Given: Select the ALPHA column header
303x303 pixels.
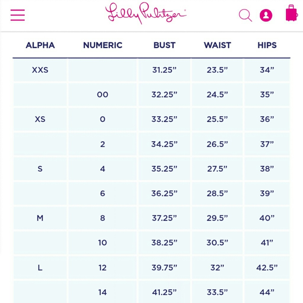Looking at the screenshot, I should [x=40, y=45].
